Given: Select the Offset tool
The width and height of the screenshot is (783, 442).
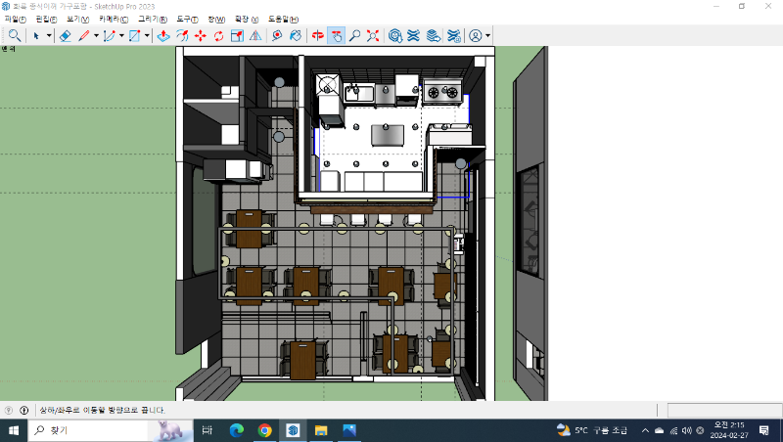Looking at the screenshot, I should coord(182,35).
